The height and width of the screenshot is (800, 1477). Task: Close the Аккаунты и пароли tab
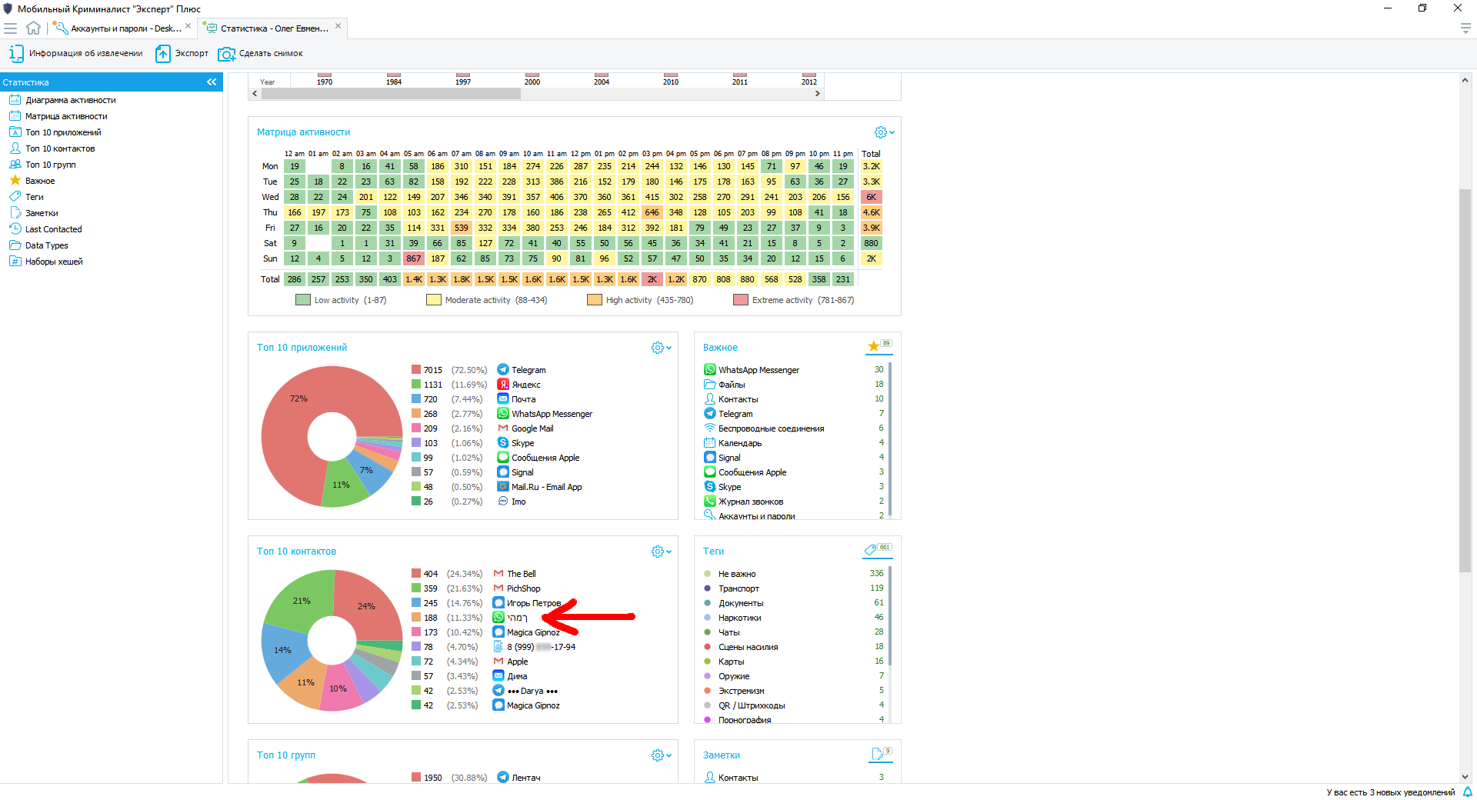pyautogui.click(x=188, y=26)
